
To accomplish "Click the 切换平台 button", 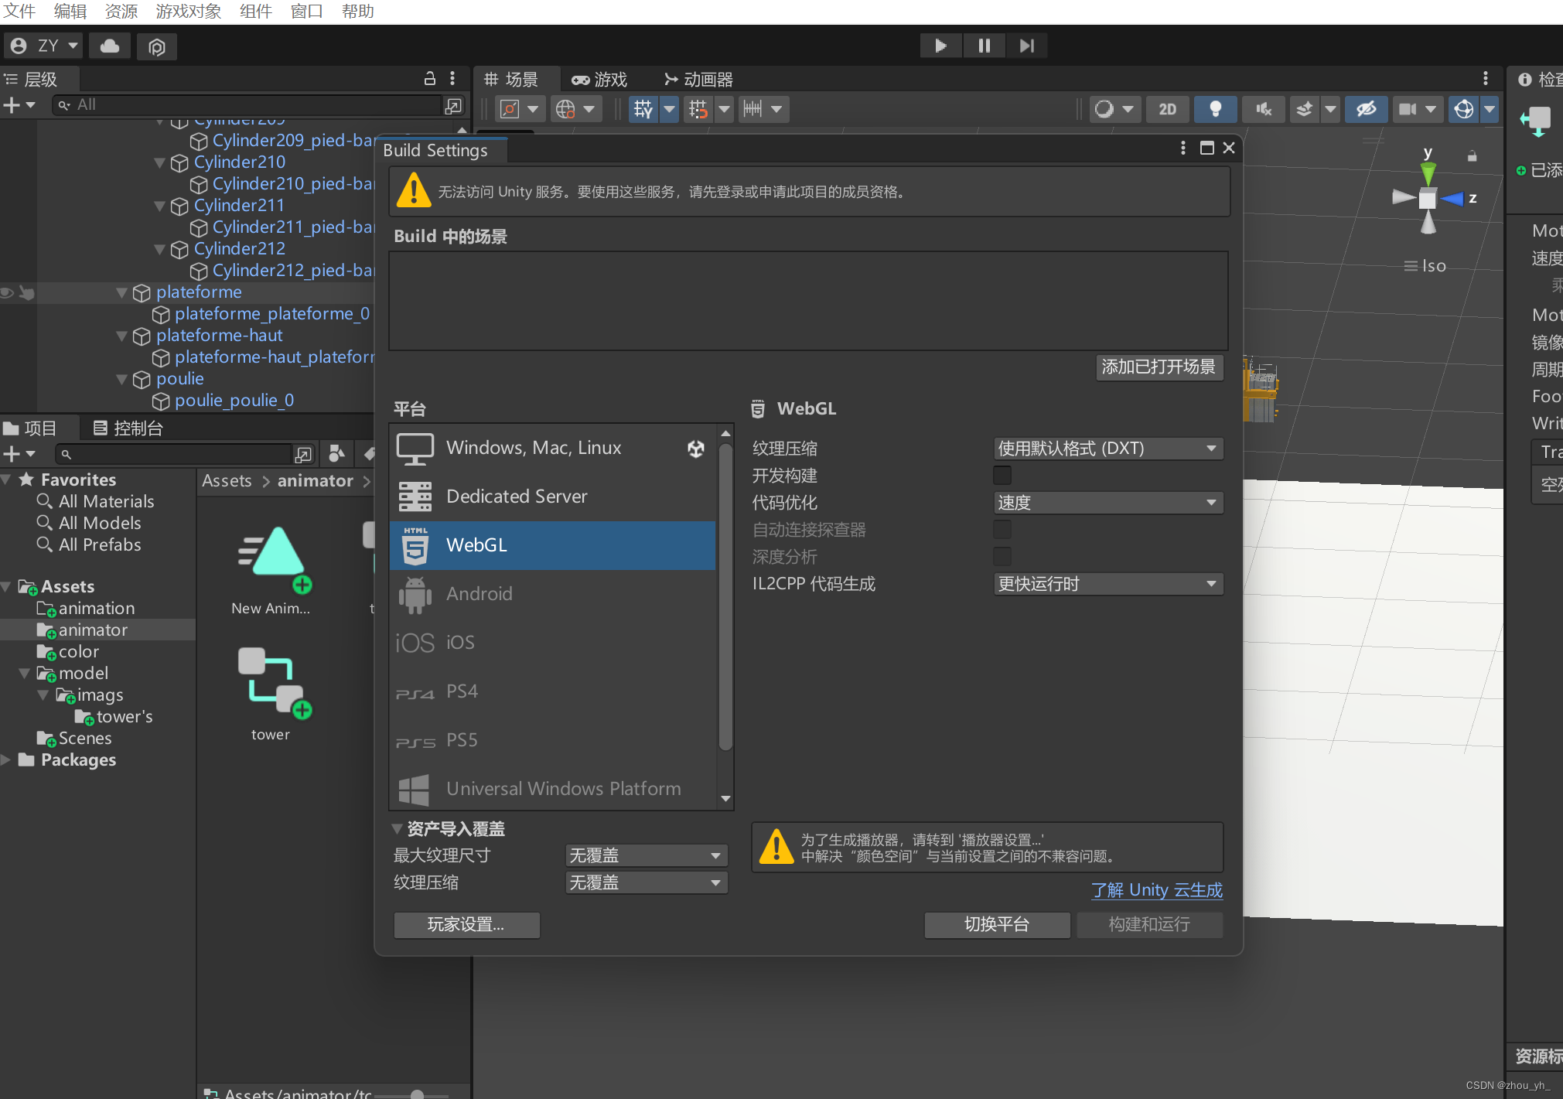I will pyautogui.click(x=997, y=925).
